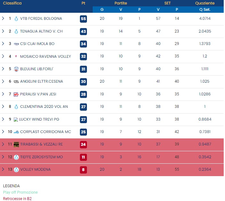Click the CORPLAST CORRIDONIA MC team logo

coord(16,132)
